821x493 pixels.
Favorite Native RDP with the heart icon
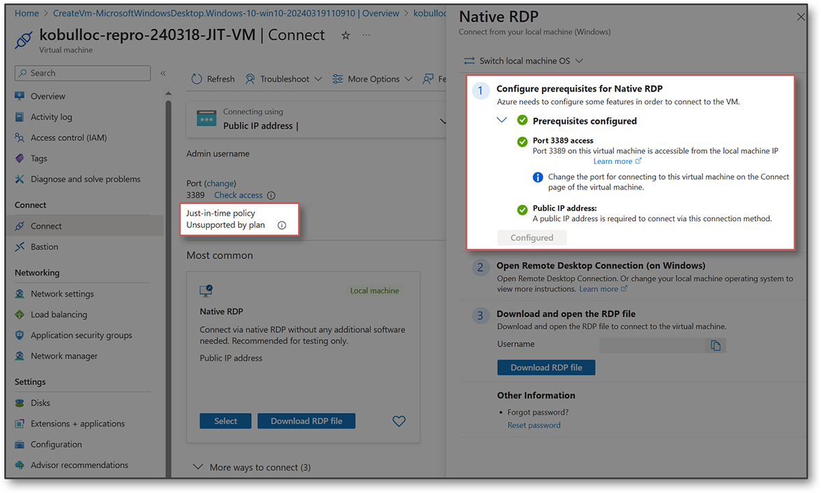[x=399, y=421]
